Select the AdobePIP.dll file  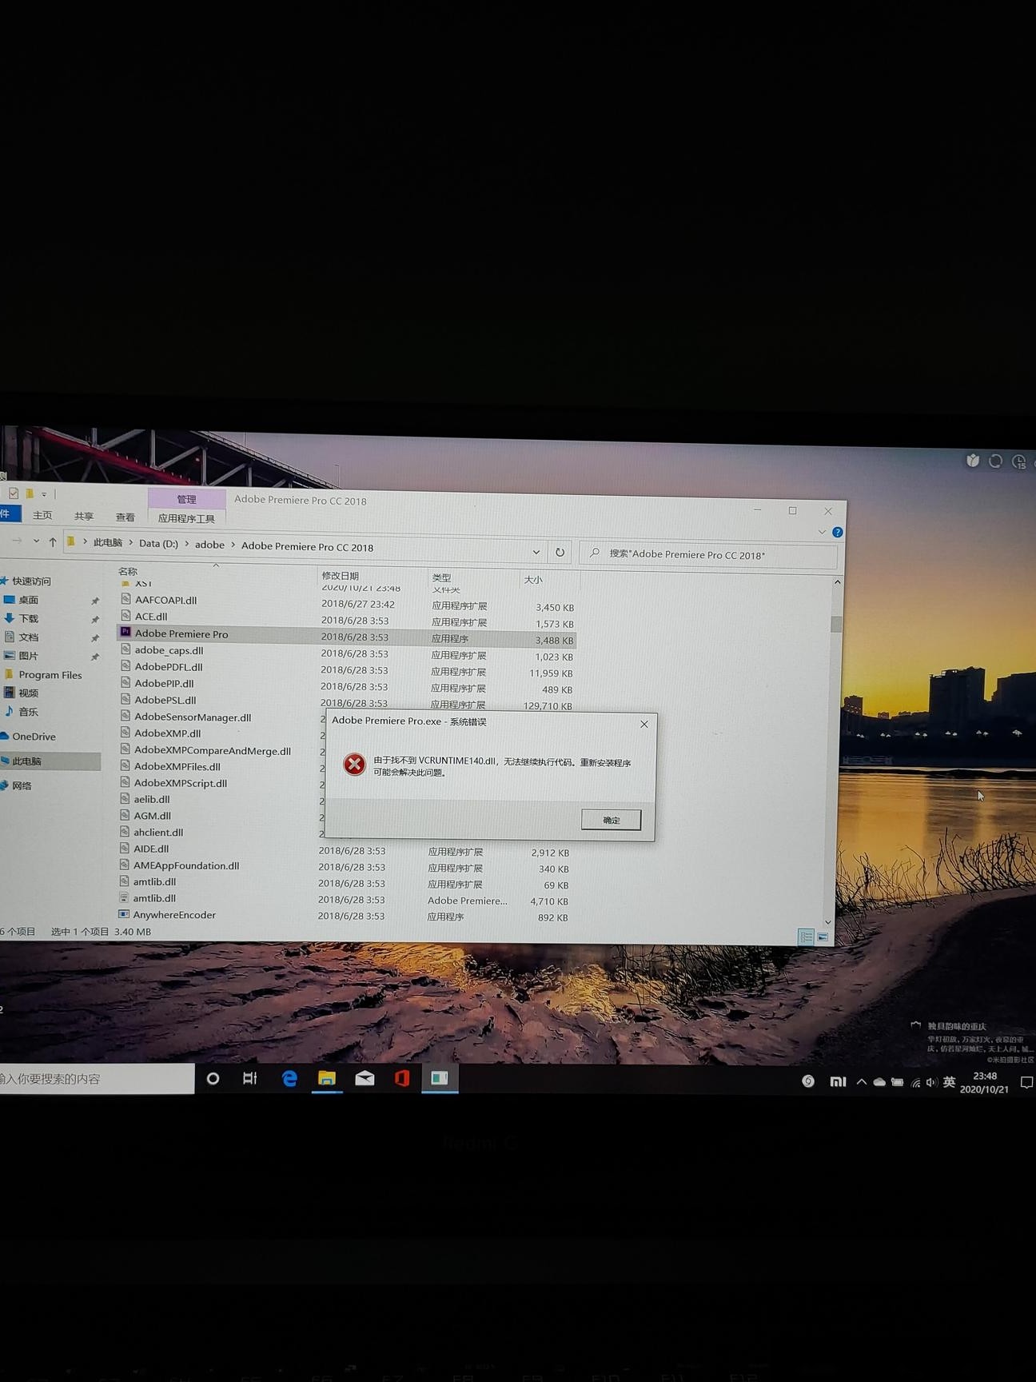click(x=164, y=683)
